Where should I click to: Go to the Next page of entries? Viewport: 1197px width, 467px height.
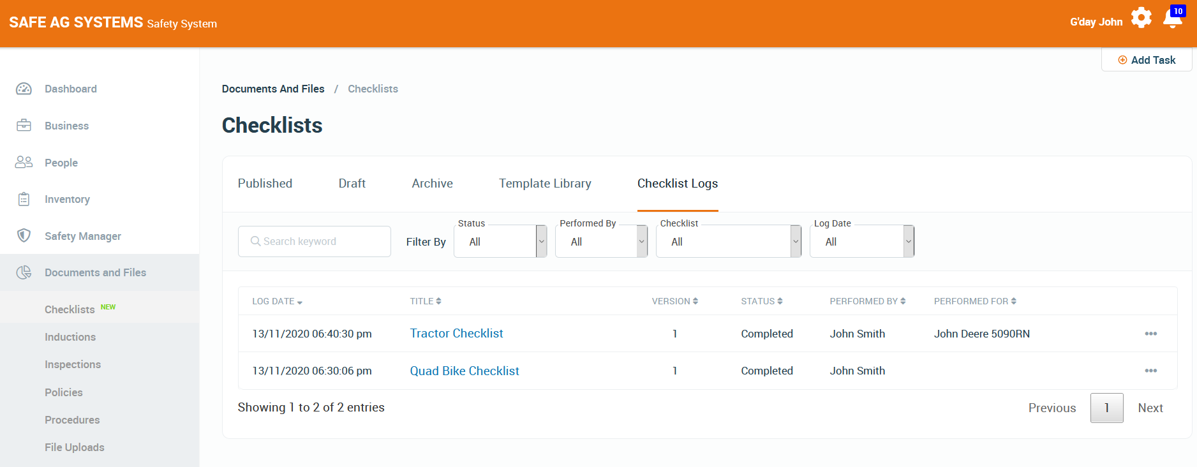[1150, 408]
